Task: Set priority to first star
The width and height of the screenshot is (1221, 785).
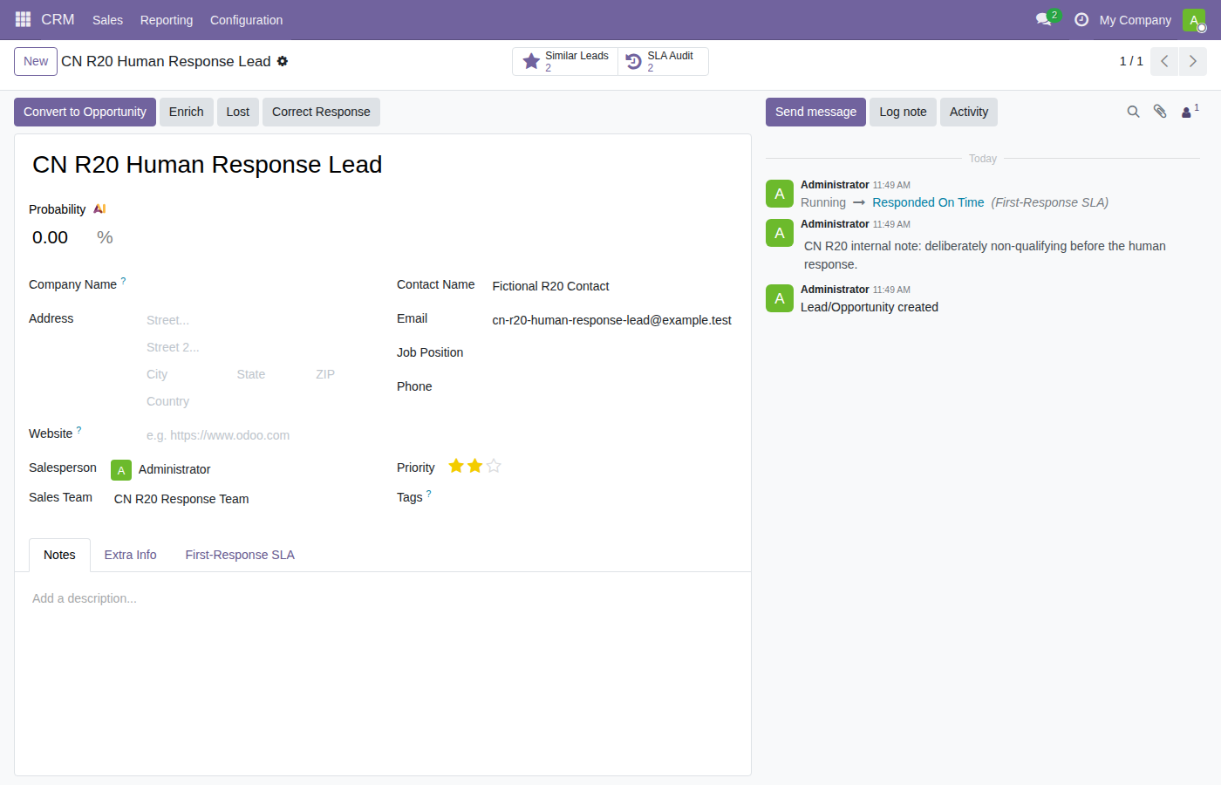Action: point(456,466)
